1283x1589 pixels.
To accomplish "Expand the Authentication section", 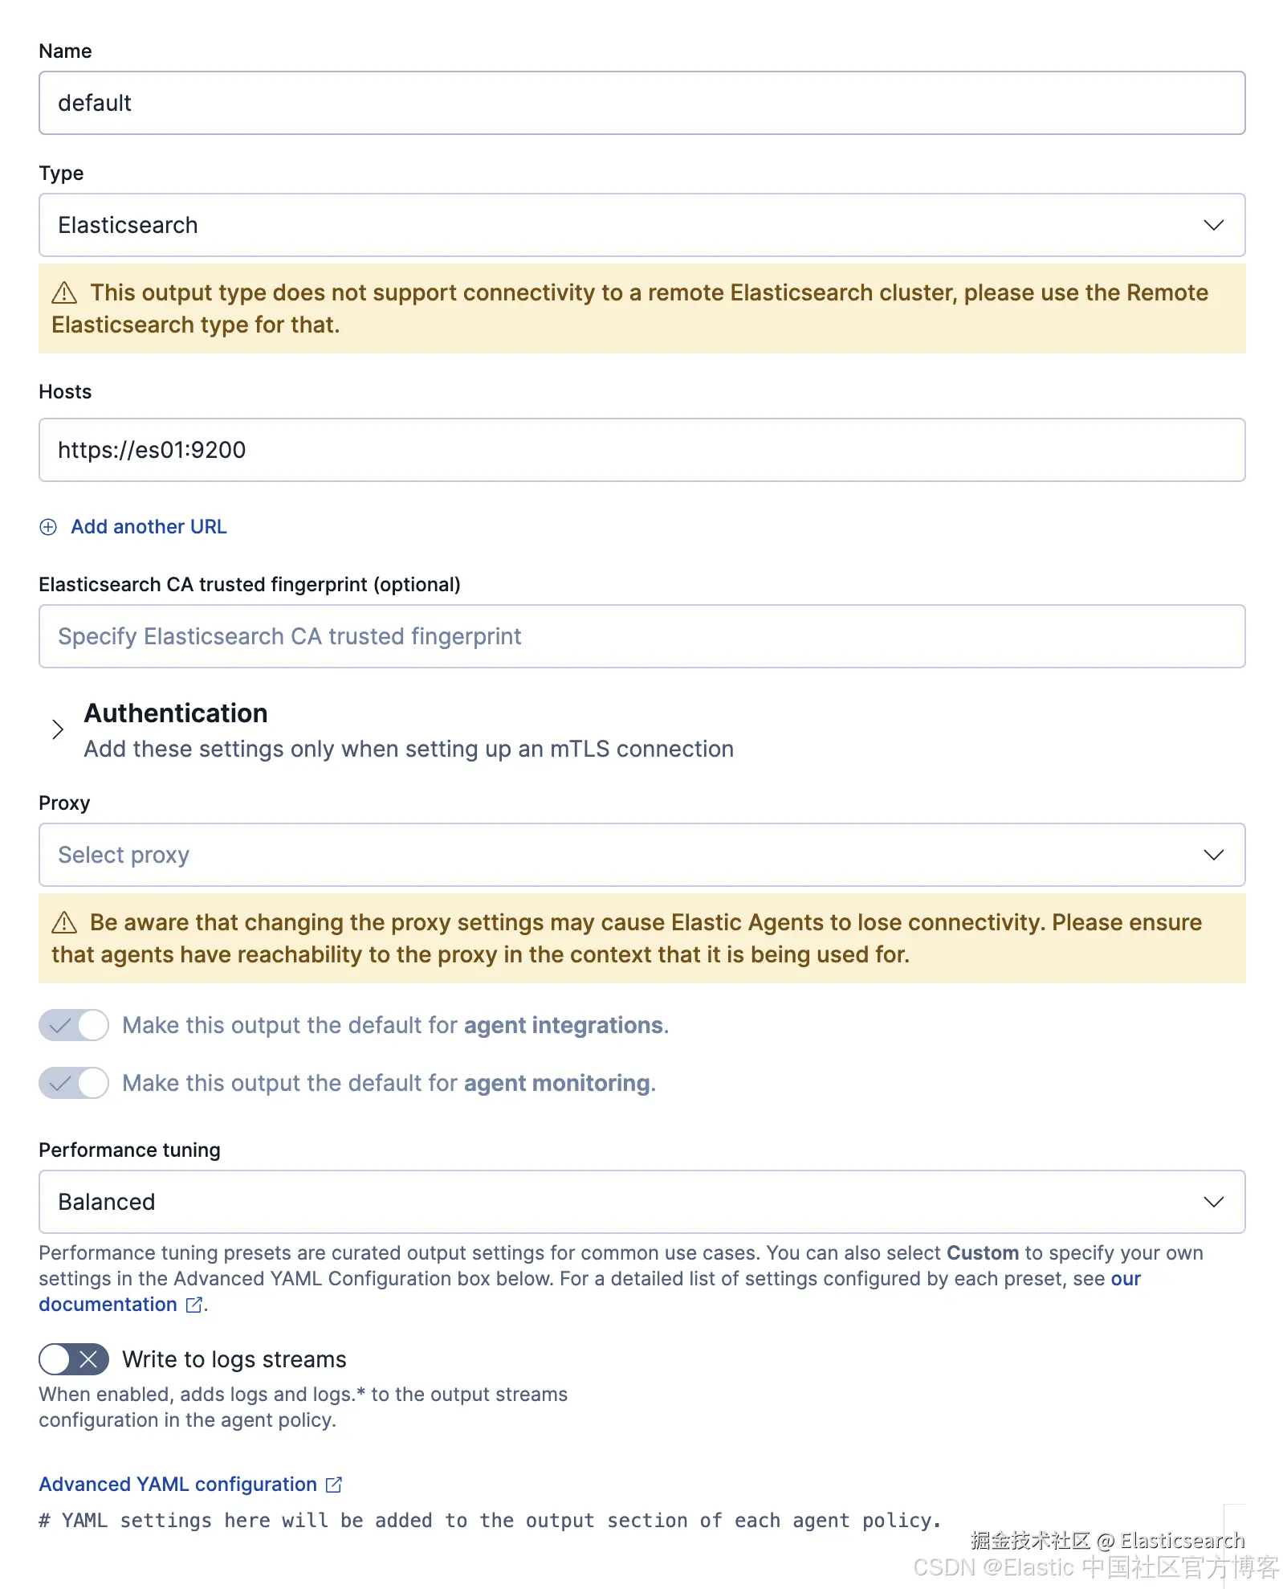I will click(58, 730).
